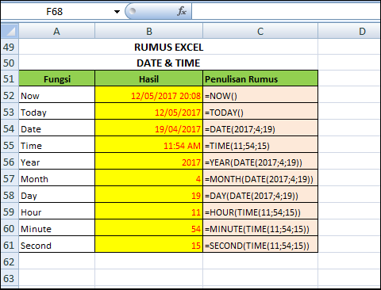381x290 pixels.
Task: Click the Minute result 54
Action: coord(149,228)
